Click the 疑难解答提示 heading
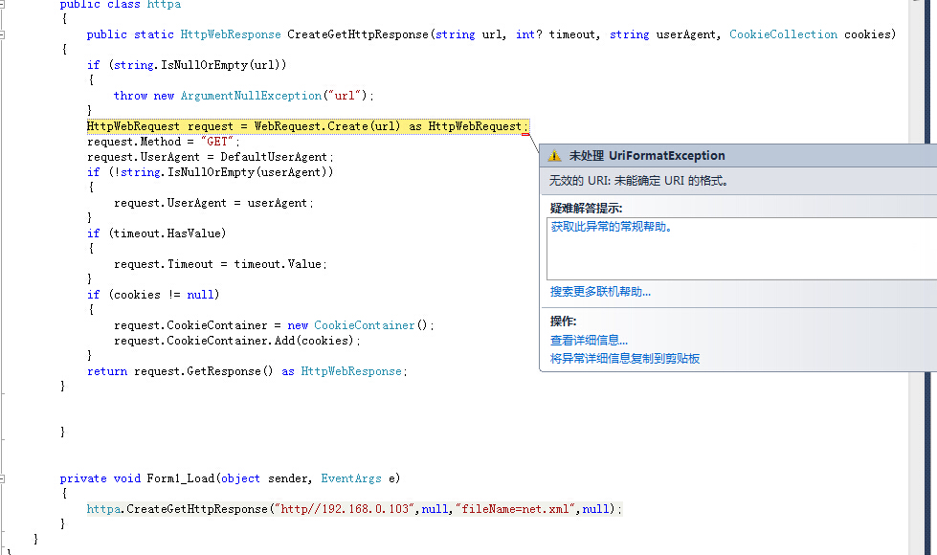937x555 pixels. (x=586, y=208)
